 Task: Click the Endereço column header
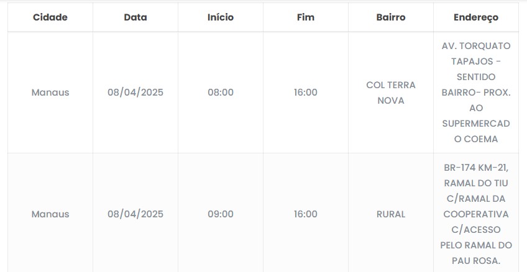click(x=476, y=17)
